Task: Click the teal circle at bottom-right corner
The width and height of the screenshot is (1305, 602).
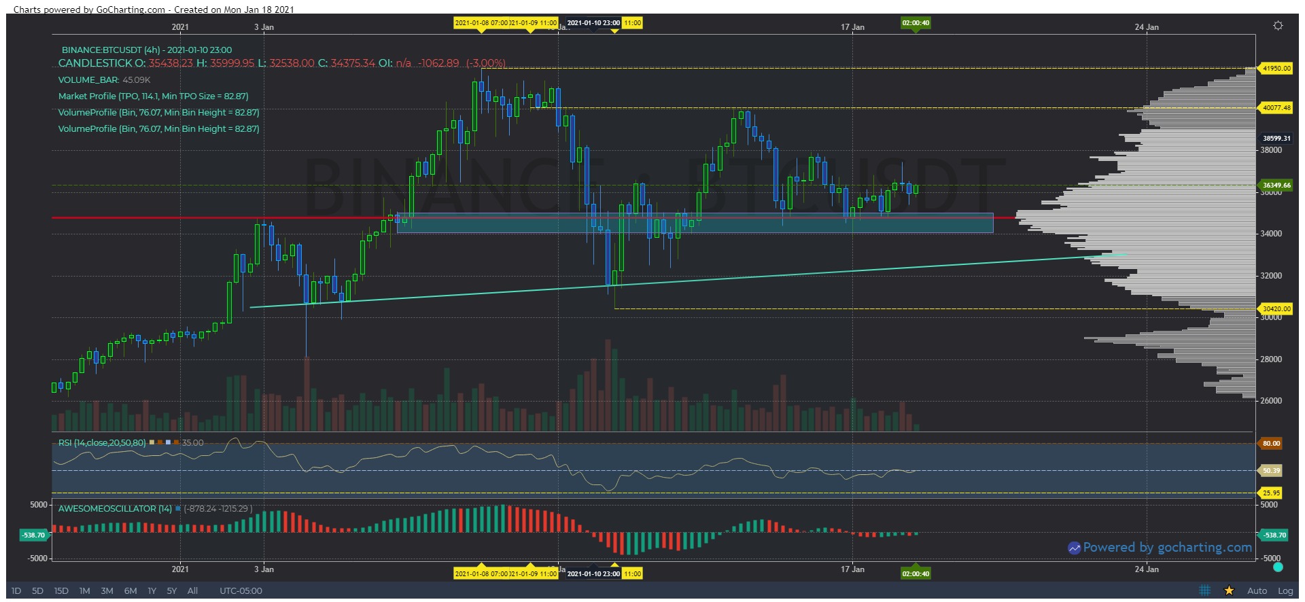Action: point(1278,567)
